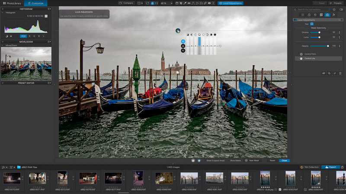Select the Hand move tool
The width and height of the screenshot is (346, 194).
177,3
